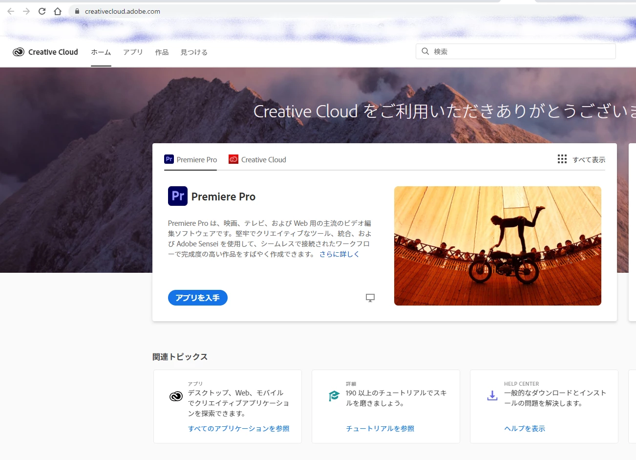Open the 作品 navigation tab
This screenshot has height=460, width=636.
pos(162,52)
